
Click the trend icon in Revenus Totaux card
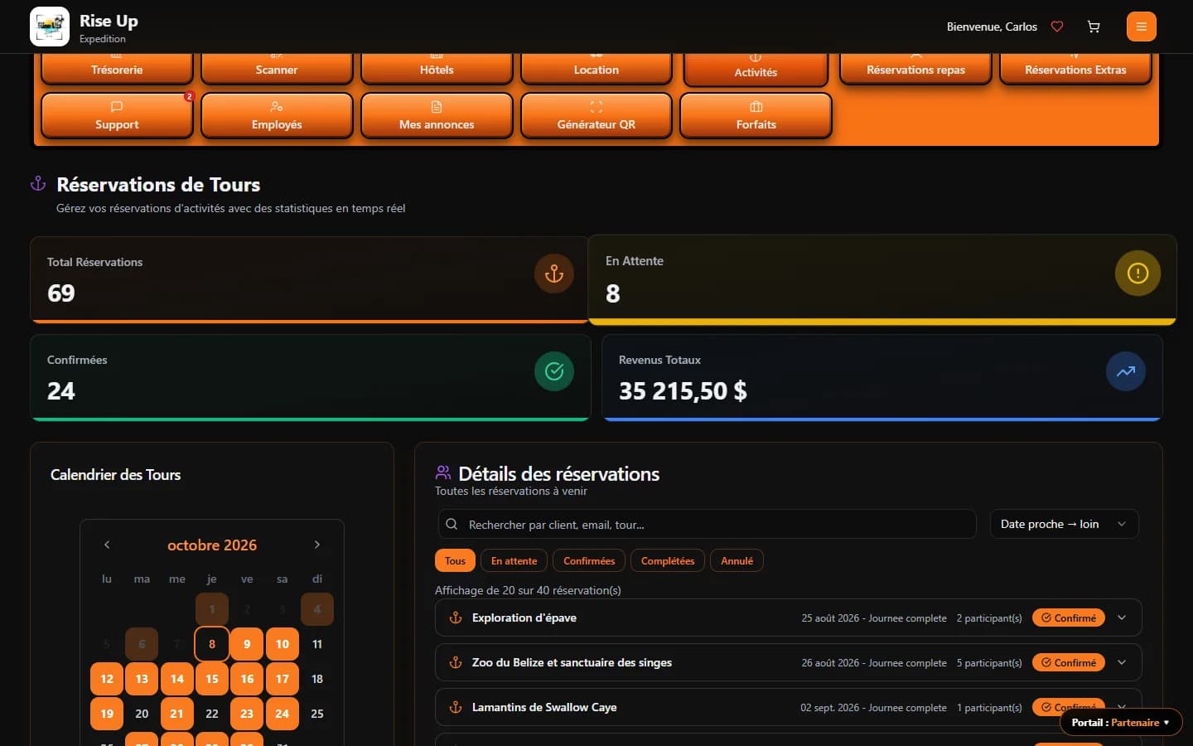(1126, 371)
